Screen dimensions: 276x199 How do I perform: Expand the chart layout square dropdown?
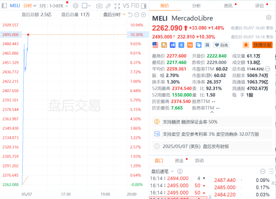pyautogui.click(x=86, y=6)
